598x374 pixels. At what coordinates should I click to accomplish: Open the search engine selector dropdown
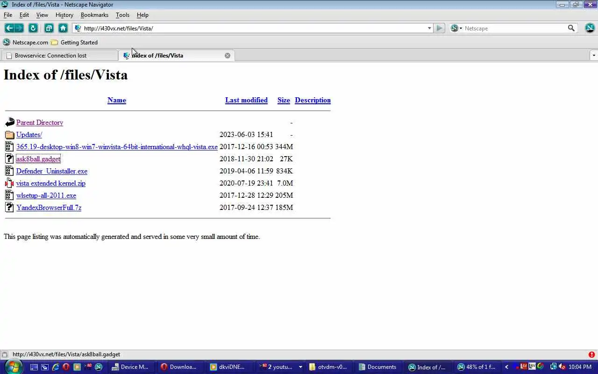click(456, 28)
